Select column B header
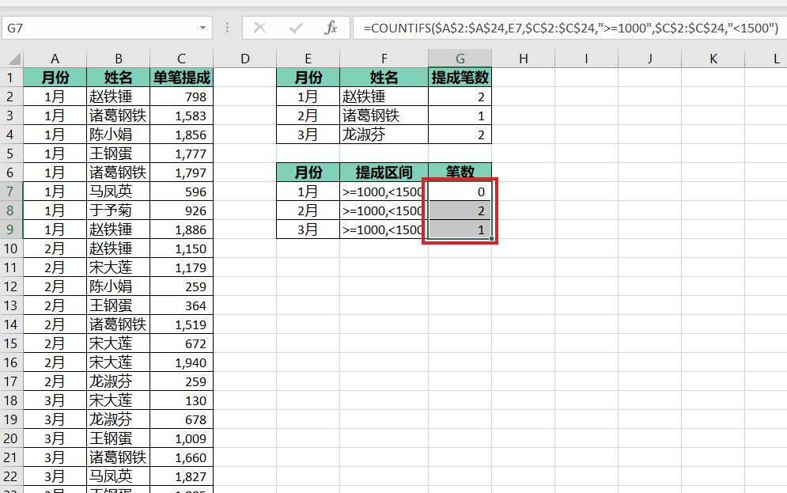Viewport: 787px width, 493px height. click(x=119, y=59)
